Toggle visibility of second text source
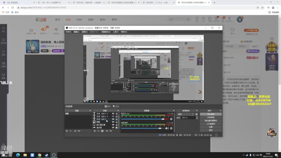 tap(113, 116)
